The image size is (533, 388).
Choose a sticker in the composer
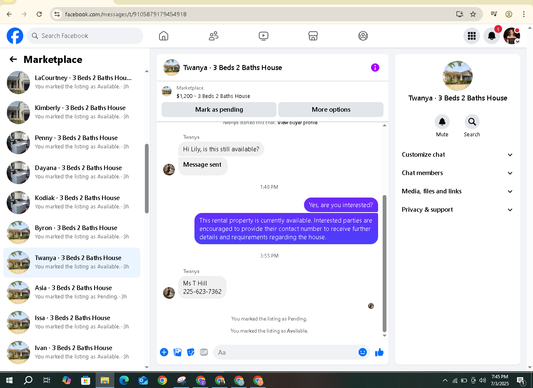191,352
